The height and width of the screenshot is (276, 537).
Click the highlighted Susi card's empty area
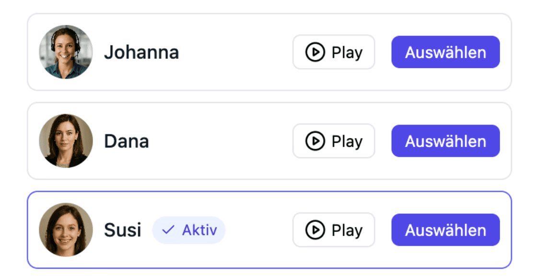click(x=259, y=230)
